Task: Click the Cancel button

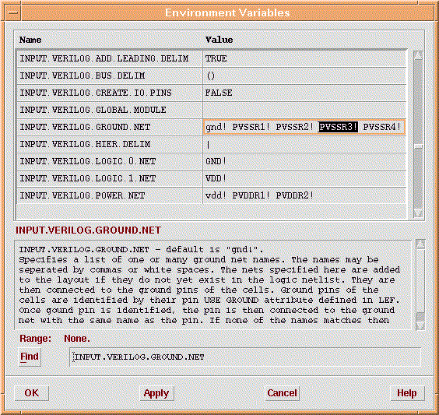Action: (282, 393)
